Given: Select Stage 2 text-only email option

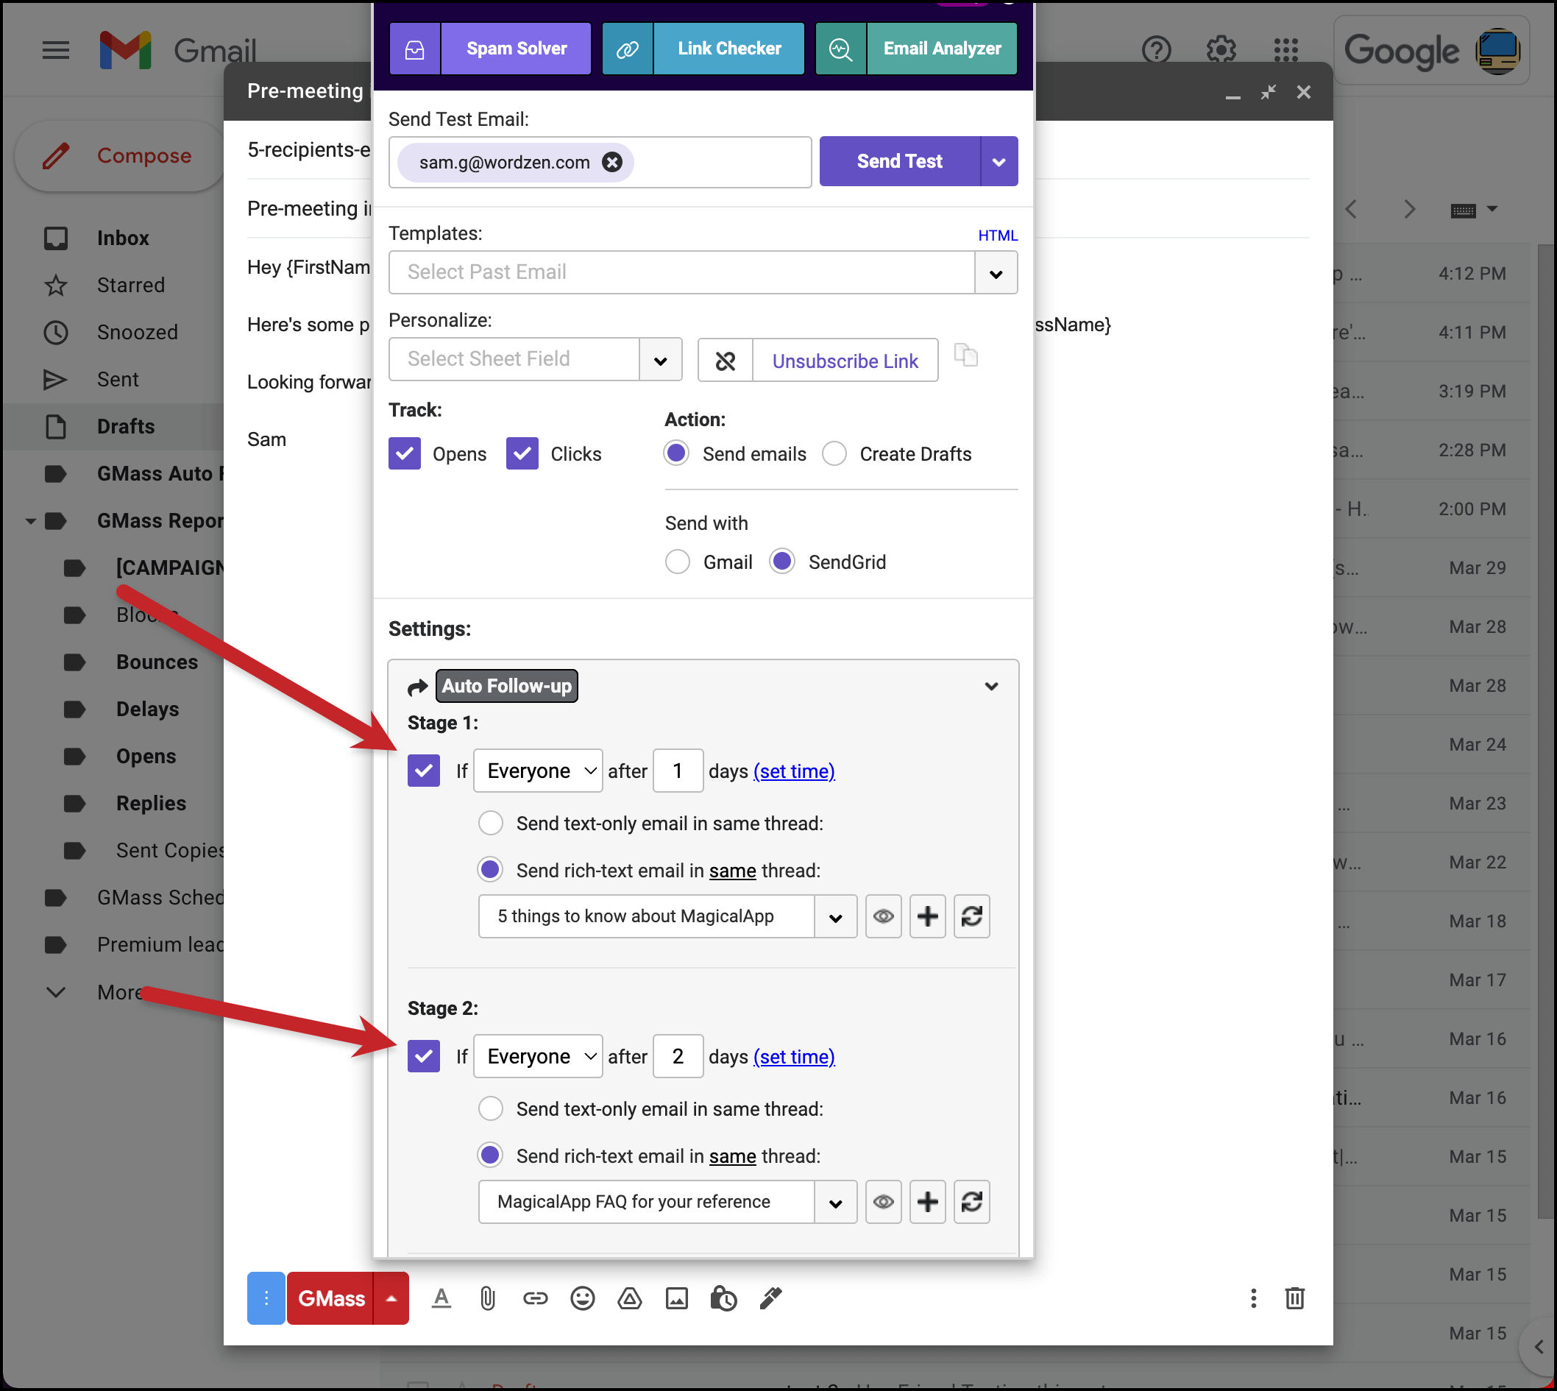Looking at the screenshot, I should (x=491, y=1109).
